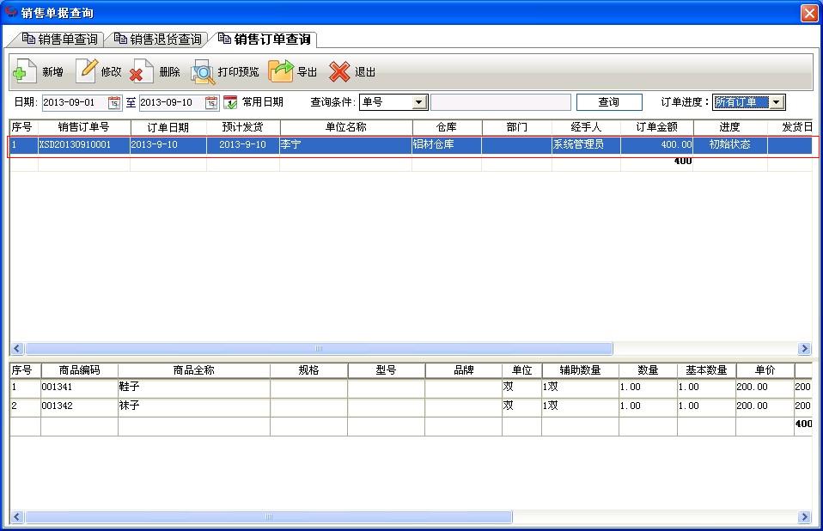Image resolution: width=823 pixels, height=531 pixels.
Task: Click the 初始状态 progress cell
Action: [730, 145]
